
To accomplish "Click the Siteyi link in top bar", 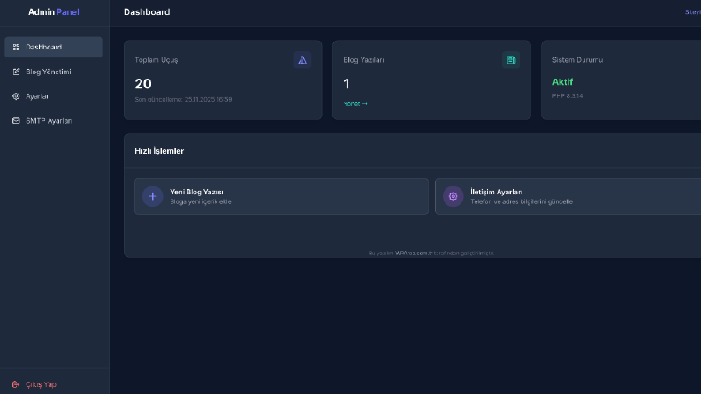I will (693, 12).
